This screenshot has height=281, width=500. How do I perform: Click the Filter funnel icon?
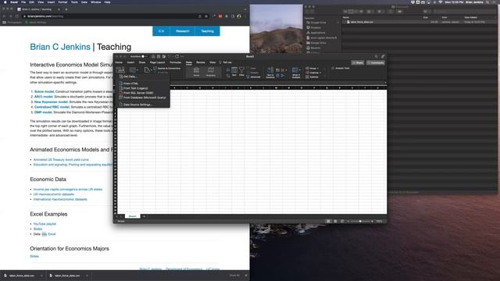click(x=241, y=72)
